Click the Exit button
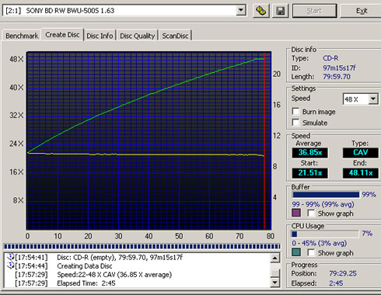This screenshot has width=381, height=295. [362, 11]
